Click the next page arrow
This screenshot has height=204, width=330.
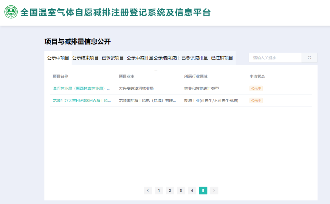pyautogui.click(x=214, y=191)
